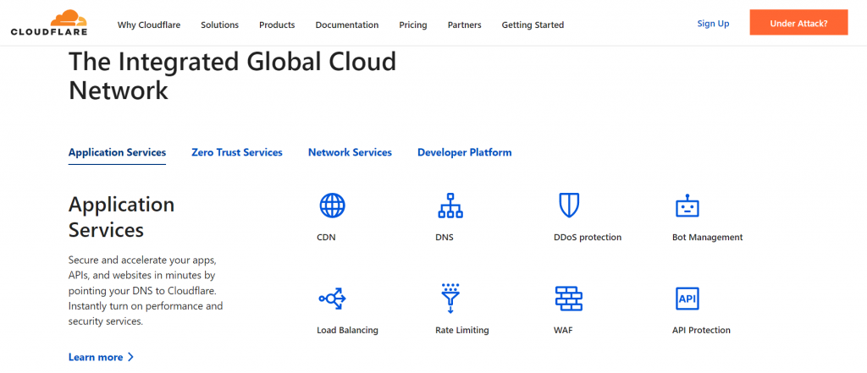Viewport: 867px width, 373px height.
Task: Open the Pricing page link
Action: pyautogui.click(x=413, y=25)
